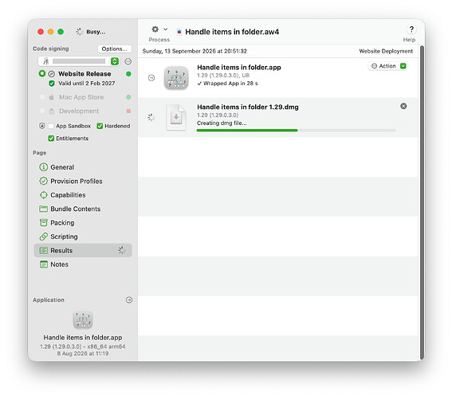The width and height of the screenshot is (452, 398).
Task: Select the Results page
Action: pos(83,251)
